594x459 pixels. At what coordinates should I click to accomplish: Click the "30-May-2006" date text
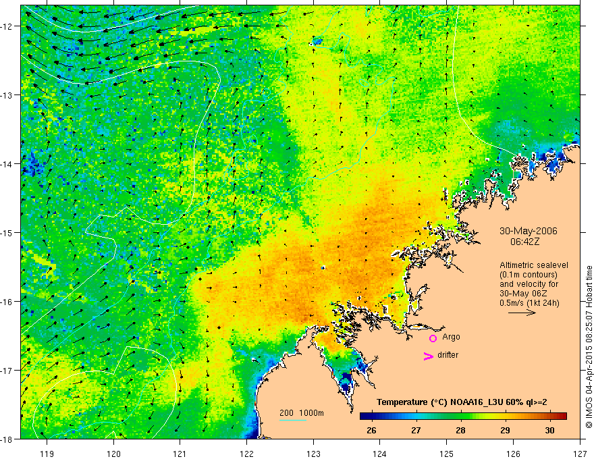[529, 231]
